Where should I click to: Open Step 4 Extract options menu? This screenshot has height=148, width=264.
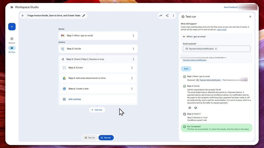click(x=132, y=68)
